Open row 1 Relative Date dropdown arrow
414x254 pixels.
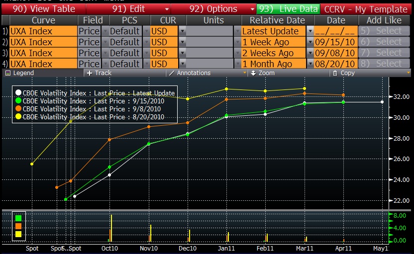click(x=310, y=31)
